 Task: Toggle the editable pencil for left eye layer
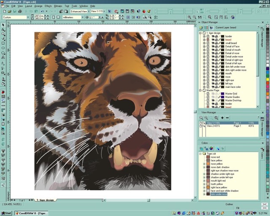[x=219, y=84]
